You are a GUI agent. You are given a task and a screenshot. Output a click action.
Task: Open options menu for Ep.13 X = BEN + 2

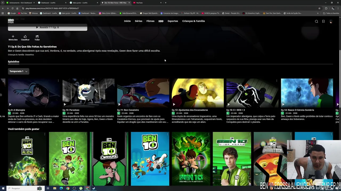pyautogui.click(x=277, y=80)
